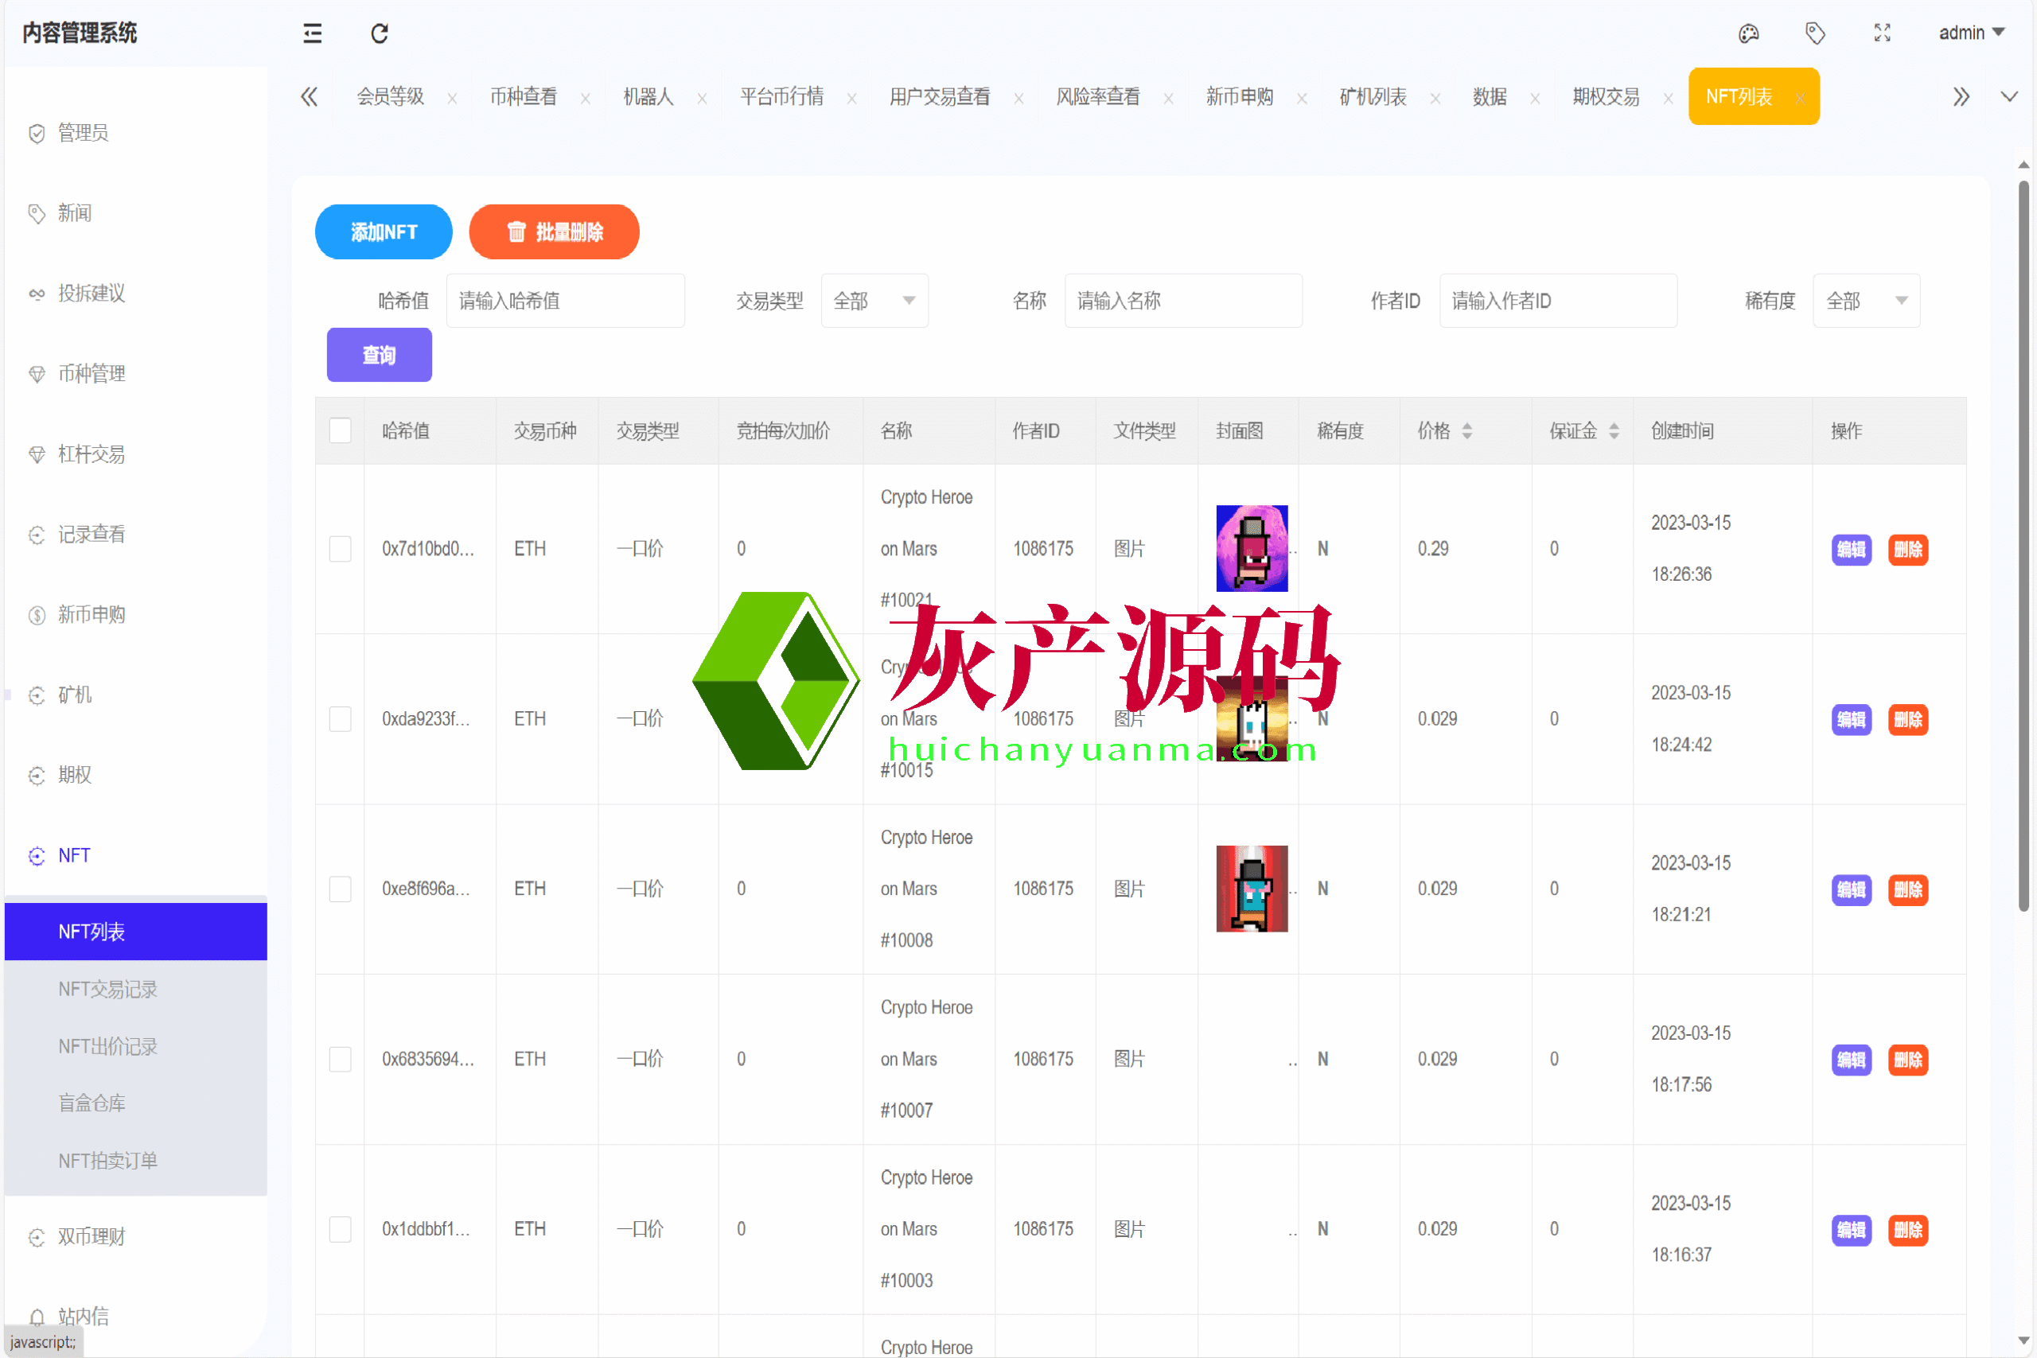This screenshot has width=2037, height=1358.
Task: Select checkbox for row 0xe8f696a
Action: coord(341,889)
